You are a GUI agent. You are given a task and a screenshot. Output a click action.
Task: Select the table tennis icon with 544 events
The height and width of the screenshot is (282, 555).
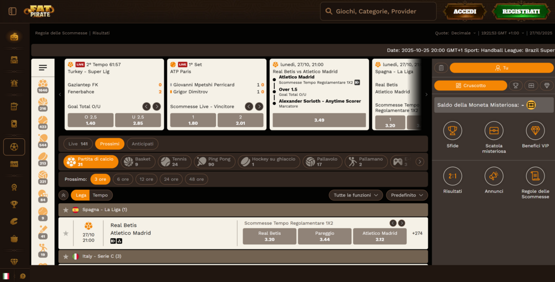pyautogui.click(x=43, y=141)
